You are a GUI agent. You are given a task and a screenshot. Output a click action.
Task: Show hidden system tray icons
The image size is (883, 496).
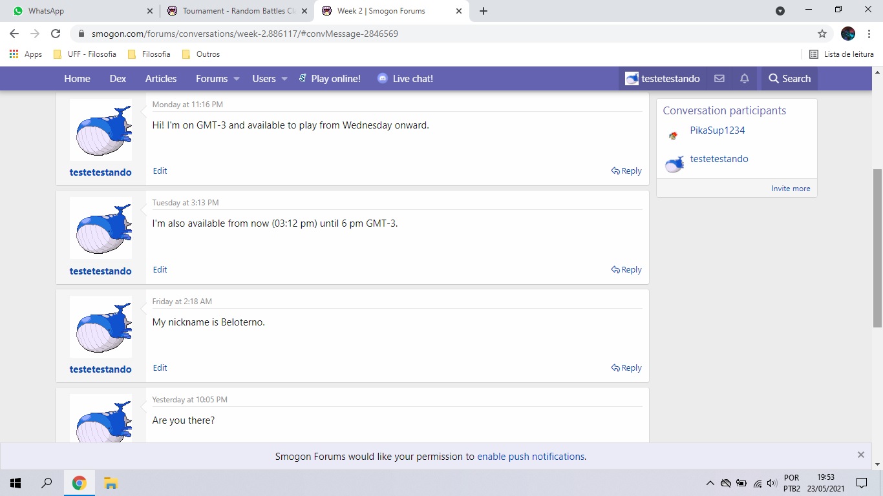tap(710, 483)
